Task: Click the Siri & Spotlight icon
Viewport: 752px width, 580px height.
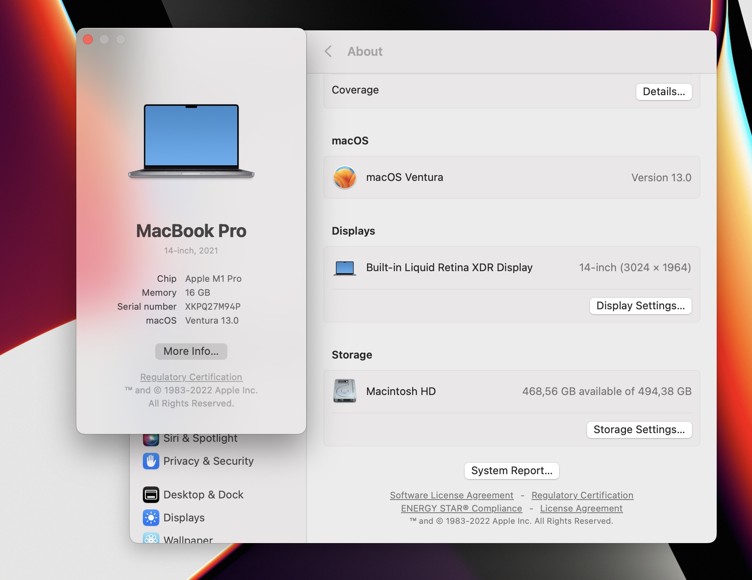Action: (151, 439)
